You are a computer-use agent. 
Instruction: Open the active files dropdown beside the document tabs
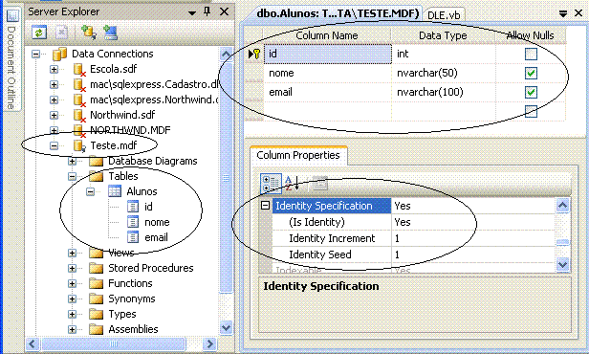click(x=562, y=14)
